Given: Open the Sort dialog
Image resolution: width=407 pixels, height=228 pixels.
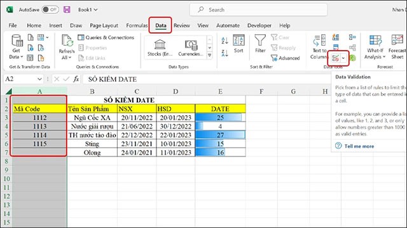Looking at the screenshot, I should pyautogui.click(x=238, y=44).
